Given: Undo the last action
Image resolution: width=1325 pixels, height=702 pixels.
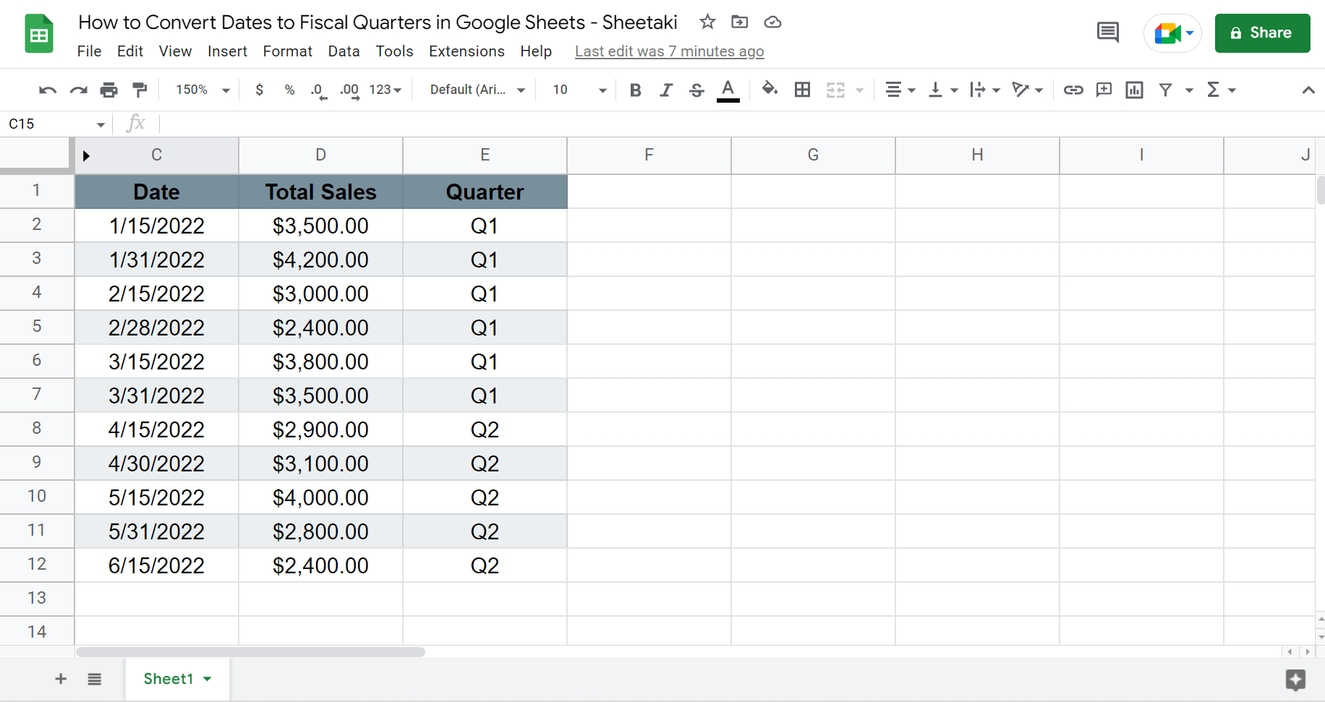Looking at the screenshot, I should (46, 90).
